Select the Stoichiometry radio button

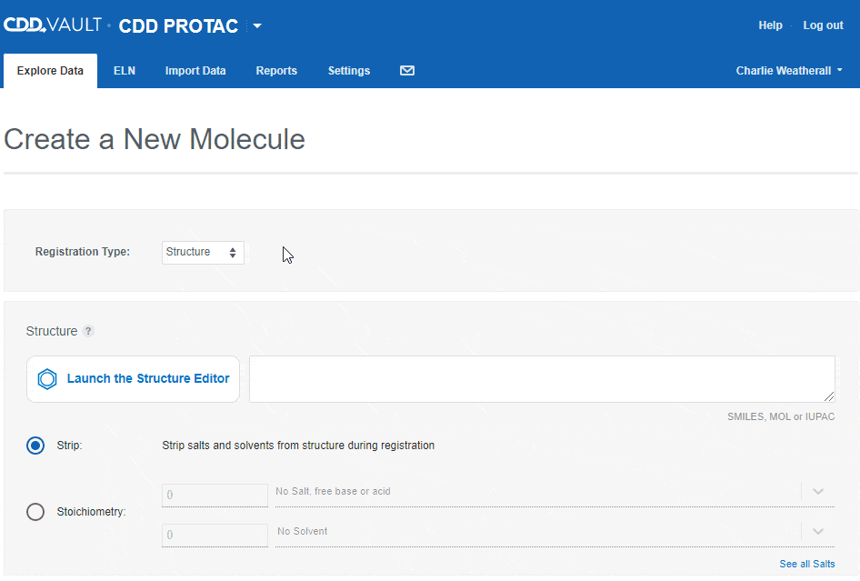pos(35,512)
